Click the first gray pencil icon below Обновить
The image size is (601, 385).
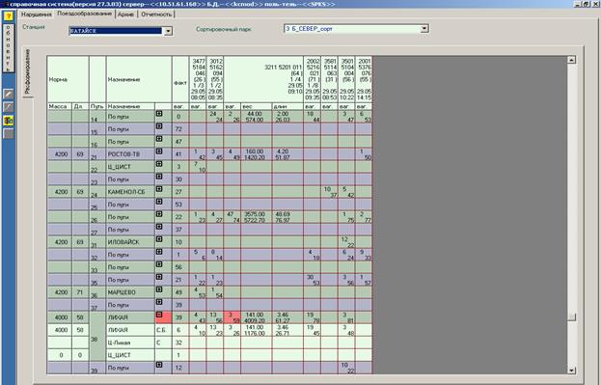tap(9, 94)
